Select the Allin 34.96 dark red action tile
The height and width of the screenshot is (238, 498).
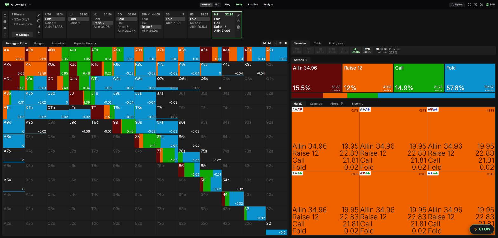tap(316, 78)
